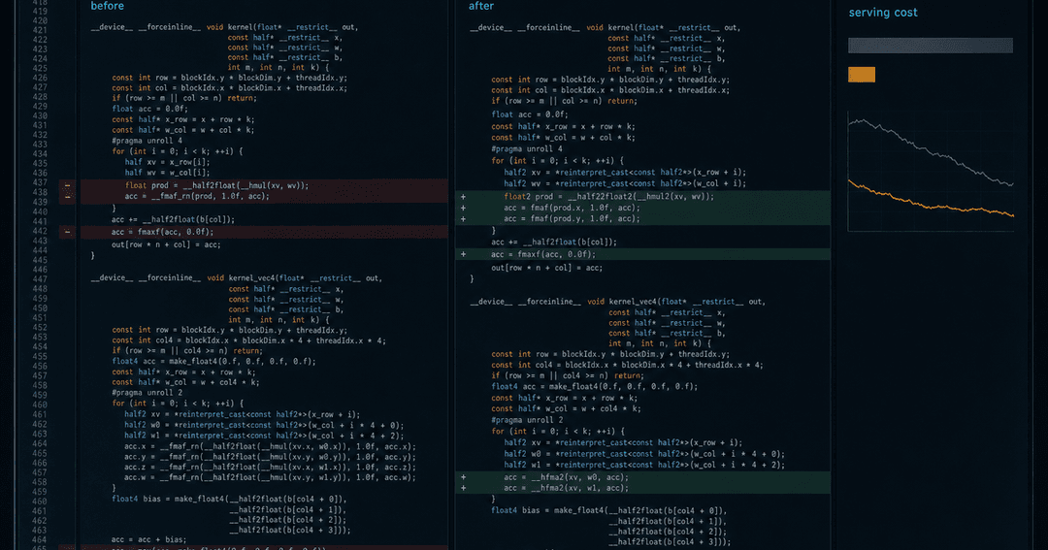1048x550 pixels.
Task: Click 'void kernel_vec4' signature in after pane
Action: 617,302
